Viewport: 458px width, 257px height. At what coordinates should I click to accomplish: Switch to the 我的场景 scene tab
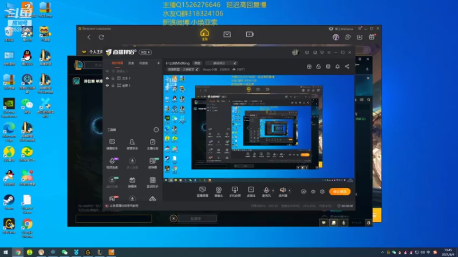click(117, 63)
